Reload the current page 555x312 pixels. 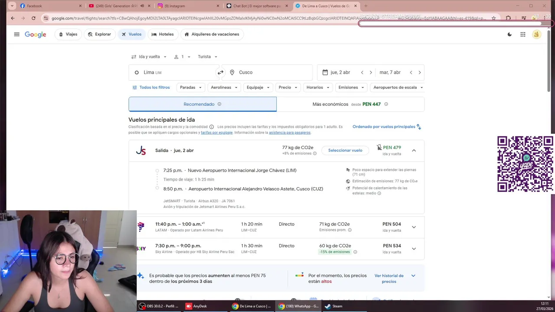coord(33,18)
